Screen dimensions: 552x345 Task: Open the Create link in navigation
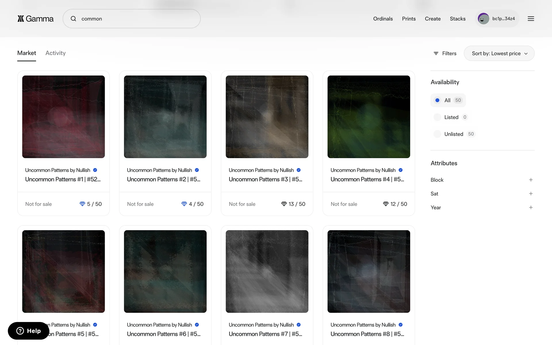coord(432,19)
